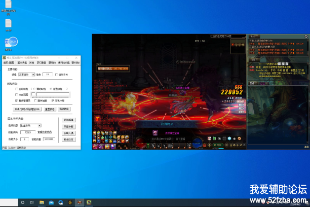The height and width of the screenshot is (207, 310).
Task: Click the red badge icon right of the MP orb
Action: [x=205, y=146]
